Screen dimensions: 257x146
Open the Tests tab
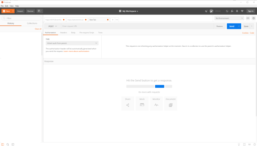(100, 33)
